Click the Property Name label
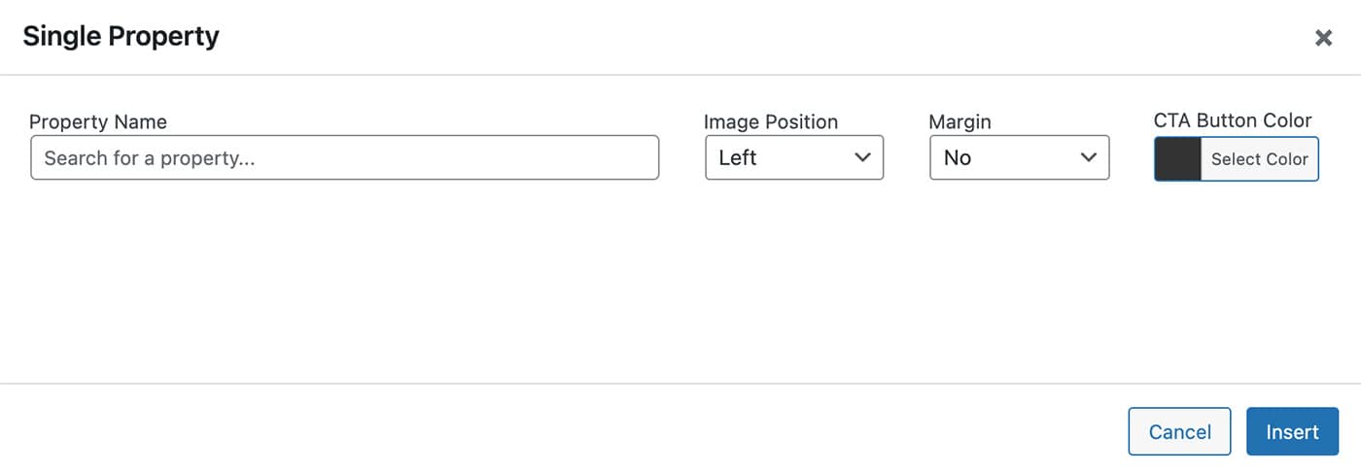Viewport: 1361px width, 473px height. click(x=98, y=122)
